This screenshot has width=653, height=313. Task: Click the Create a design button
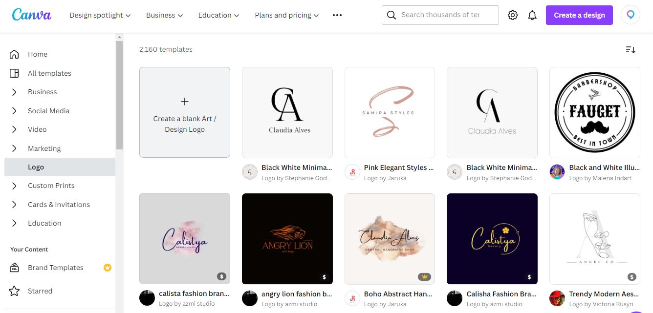coord(579,15)
